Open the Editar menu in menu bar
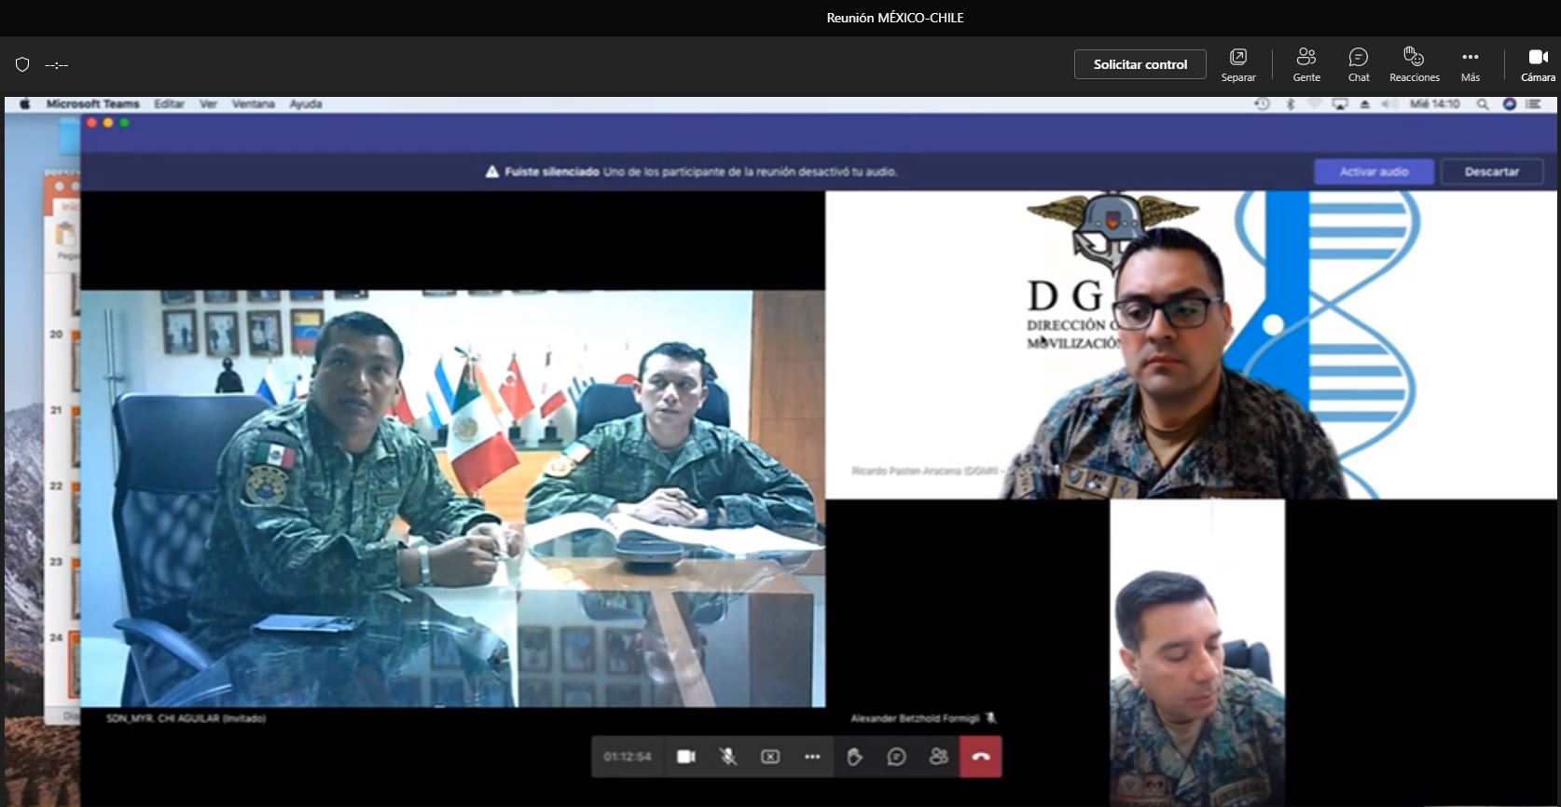Screen dimensions: 1561x807 [169, 104]
